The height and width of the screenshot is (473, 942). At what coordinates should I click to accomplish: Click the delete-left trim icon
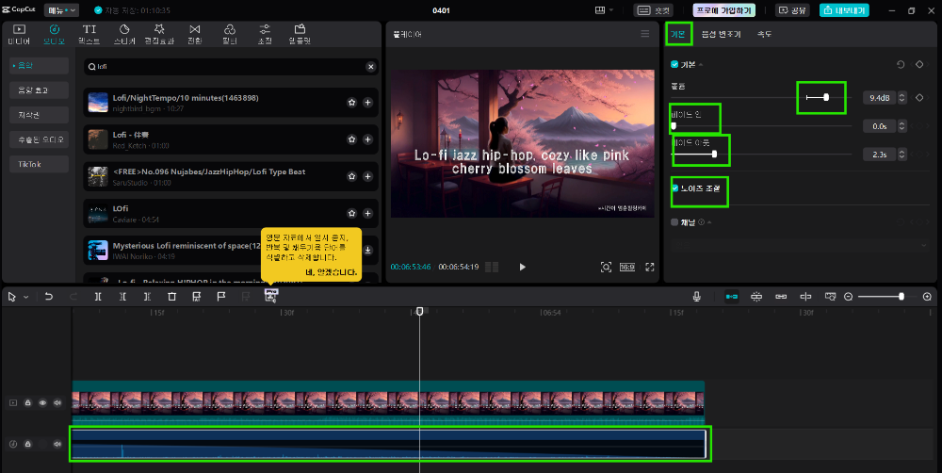[x=122, y=296]
